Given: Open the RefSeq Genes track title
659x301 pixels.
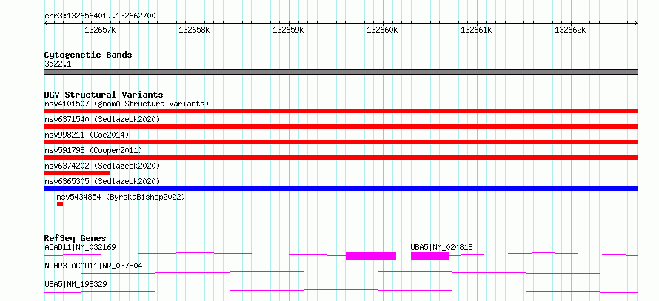Looking at the screenshot, I should pos(76,238).
